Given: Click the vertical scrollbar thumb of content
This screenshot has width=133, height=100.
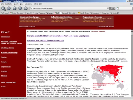Looking at the screenshot, I should click(132, 33).
